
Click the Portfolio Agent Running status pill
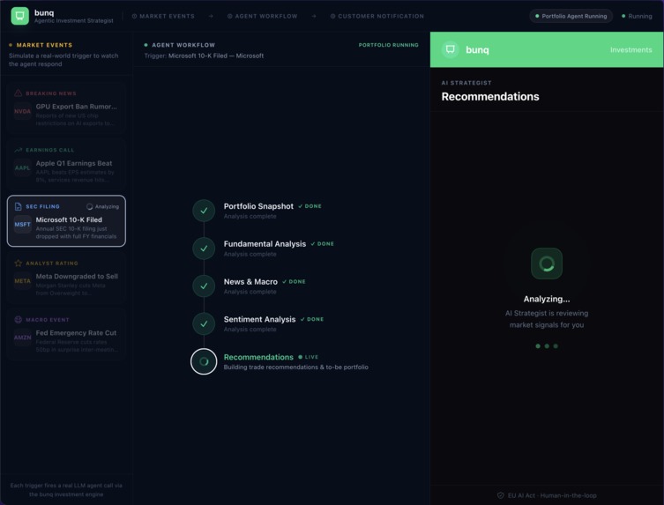571,16
